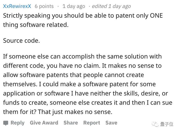The image size is (179, 132).
Task: Give Award to this comment
Action: coord(44,123)
